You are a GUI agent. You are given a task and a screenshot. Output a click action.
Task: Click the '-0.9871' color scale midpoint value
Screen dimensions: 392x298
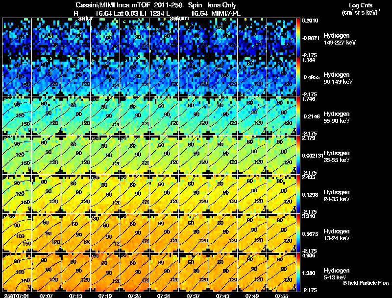[x=311, y=38]
